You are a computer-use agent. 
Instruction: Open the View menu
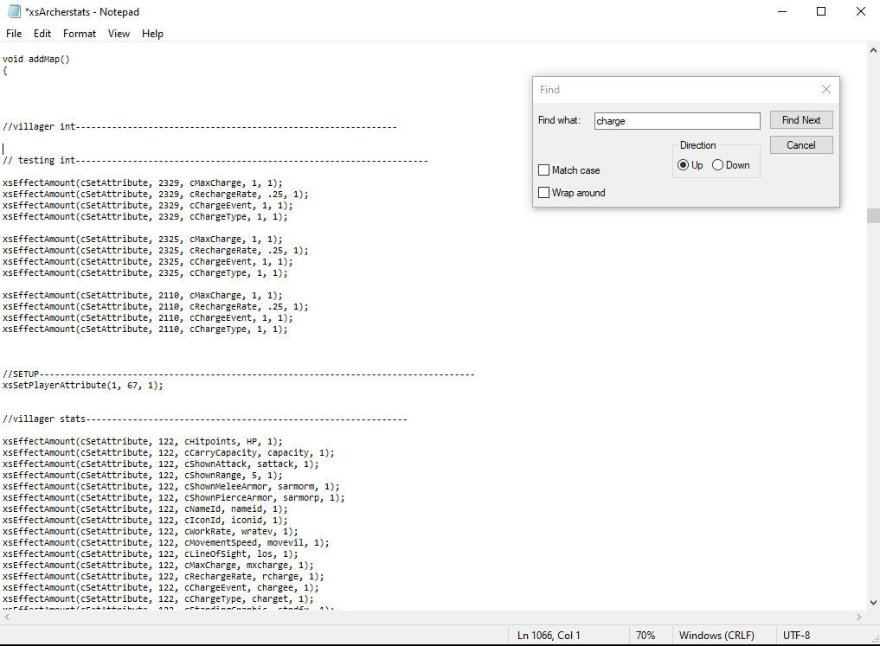coord(119,34)
